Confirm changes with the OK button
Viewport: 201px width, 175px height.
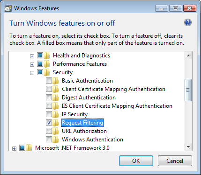pyautogui.click(x=136, y=161)
